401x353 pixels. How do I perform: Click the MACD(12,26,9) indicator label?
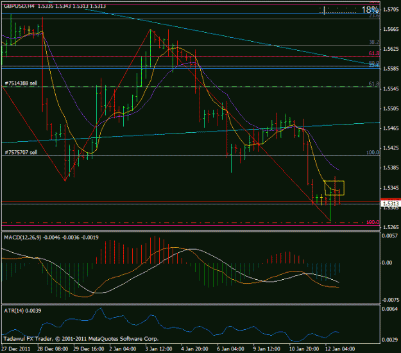pos(51,237)
